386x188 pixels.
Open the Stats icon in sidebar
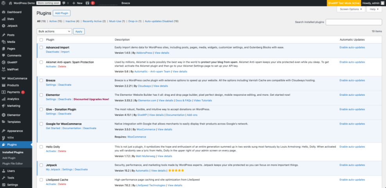click(4, 19)
